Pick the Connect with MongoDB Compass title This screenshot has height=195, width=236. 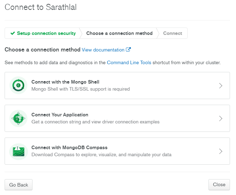tap(69, 147)
